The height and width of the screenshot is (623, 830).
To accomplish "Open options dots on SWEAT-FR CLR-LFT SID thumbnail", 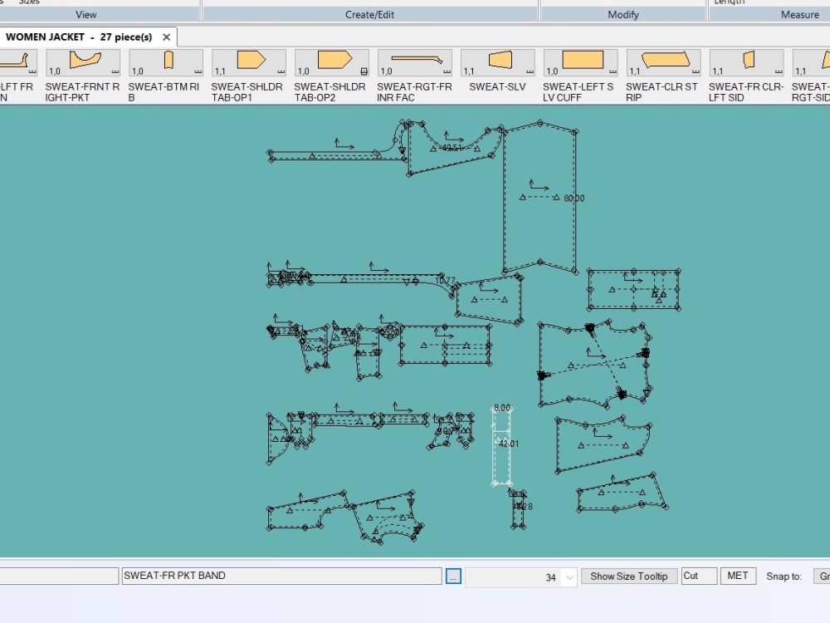I will [779, 71].
